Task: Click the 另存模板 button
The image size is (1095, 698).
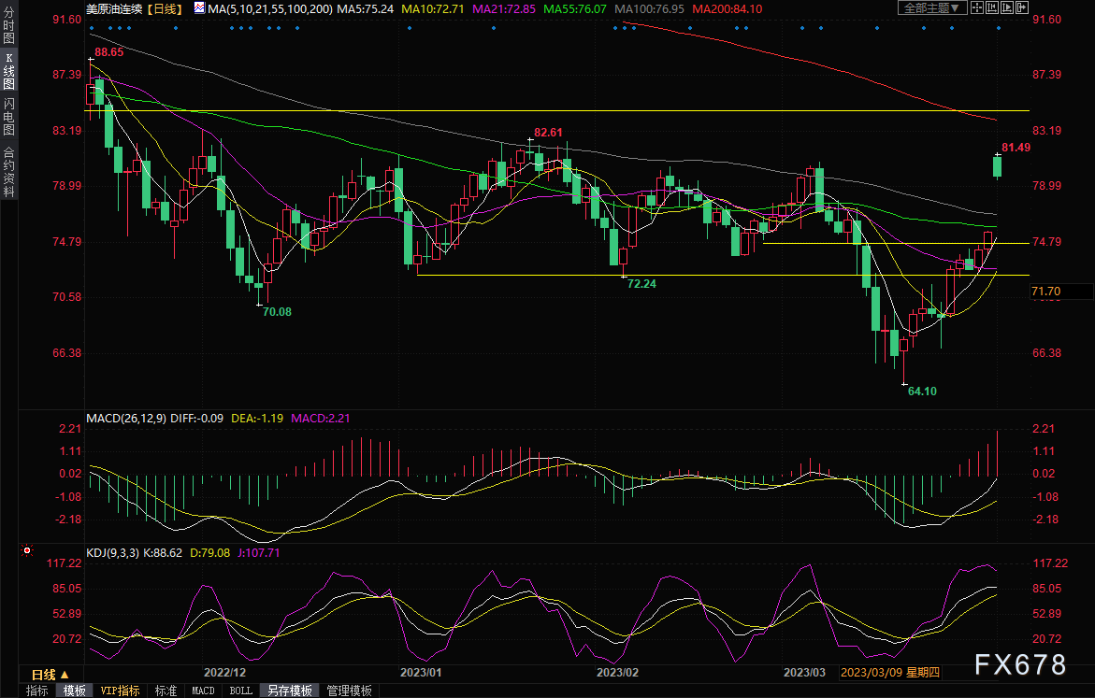Action: click(289, 691)
